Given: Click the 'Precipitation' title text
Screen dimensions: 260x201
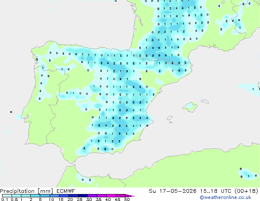Looking at the screenshot, I should (x=17, y=191).
